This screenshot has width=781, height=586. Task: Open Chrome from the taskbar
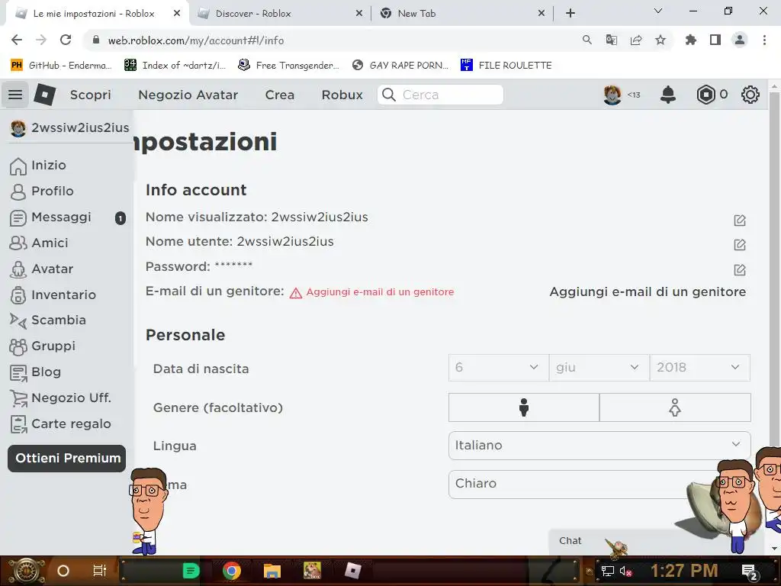click(232, 571)
